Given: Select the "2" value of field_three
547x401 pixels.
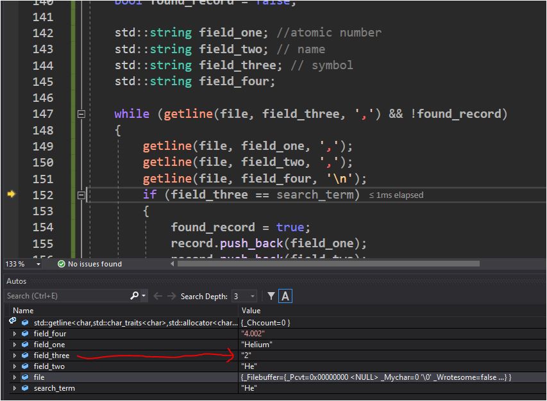Looking at the screenshot, I should click(246, 356).
